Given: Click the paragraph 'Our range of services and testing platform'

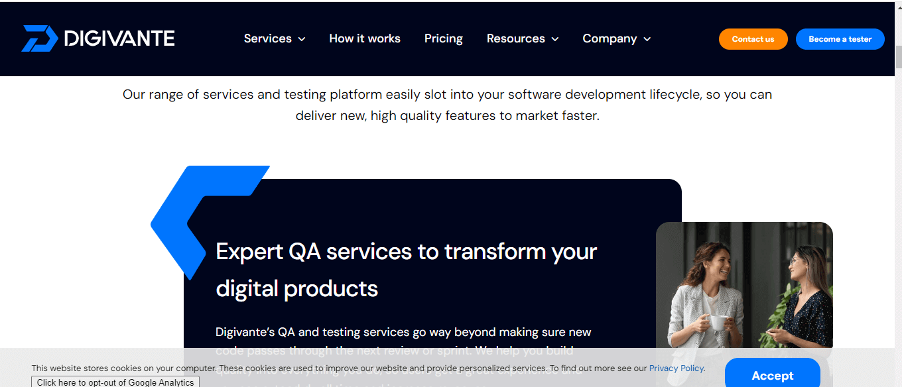Looking at the screenshot, I should point(448,105).
